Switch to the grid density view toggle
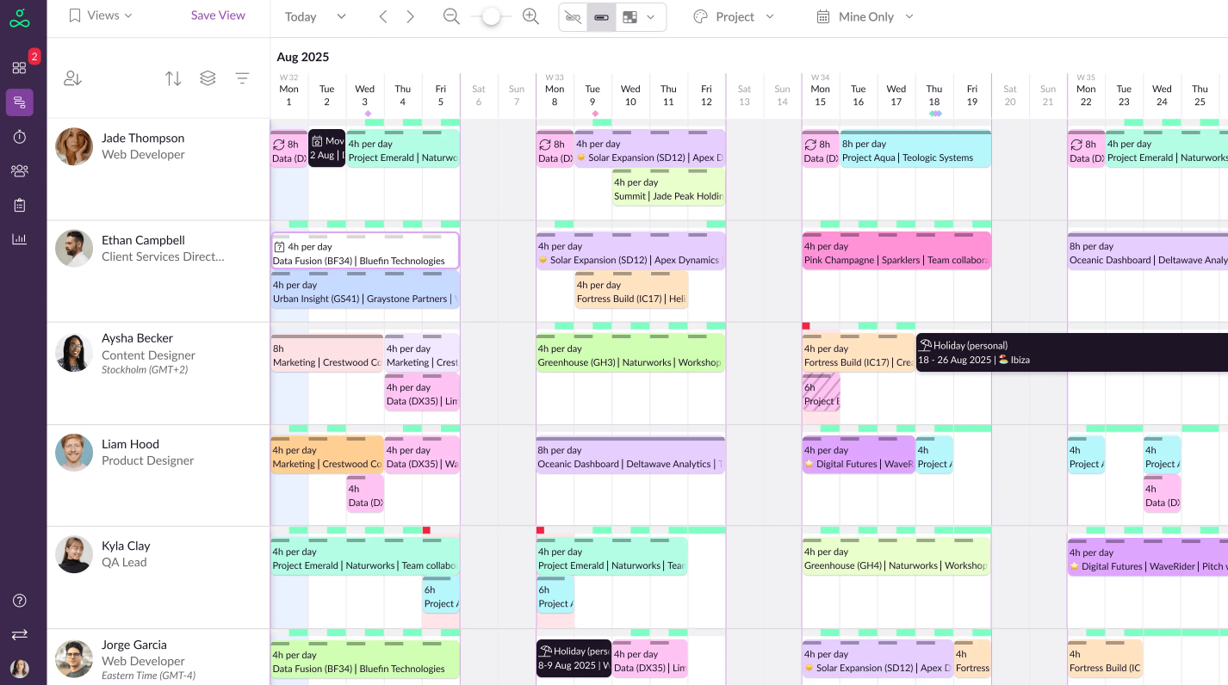The width and height of the screenshot is (1228, 685). point(630,17)
